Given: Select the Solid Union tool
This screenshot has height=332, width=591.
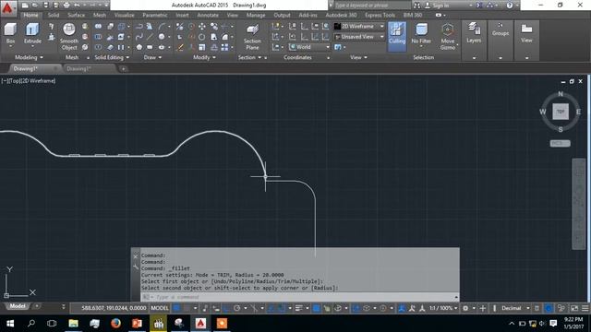Looking at the screenshot, I should tap(98, 27).
